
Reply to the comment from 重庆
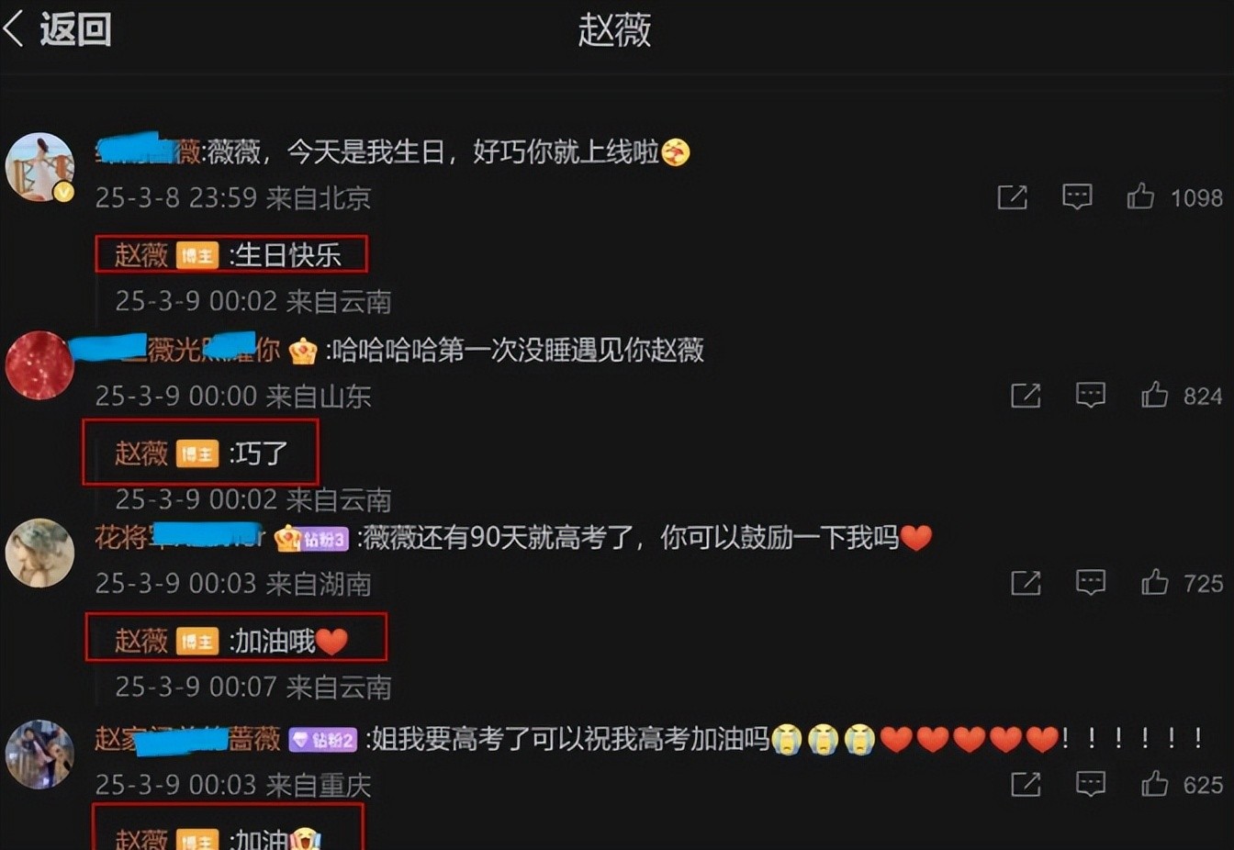(1091, 784)
